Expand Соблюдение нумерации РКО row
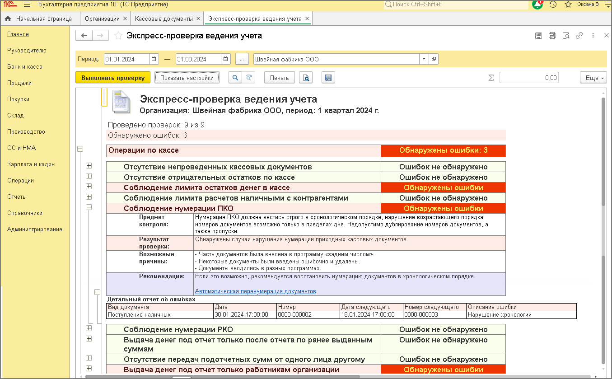The width and height of the screenshot is (612, 379). pyautogui.click(x=89, y=328)
